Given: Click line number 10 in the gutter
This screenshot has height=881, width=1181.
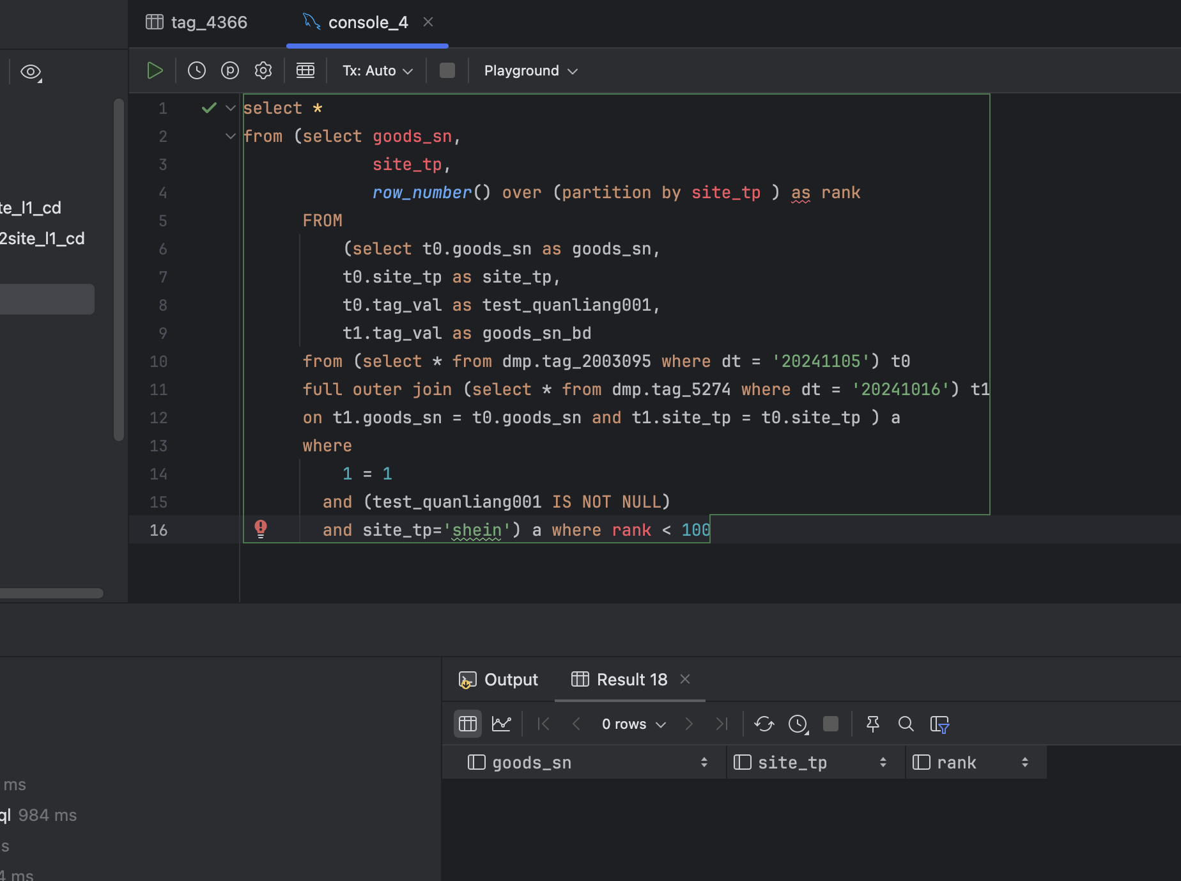Looking at the screenshot, I should (158, 361).
